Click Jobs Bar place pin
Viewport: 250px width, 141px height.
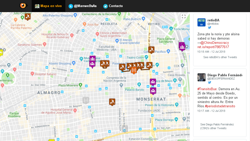[x=84, y=24]
